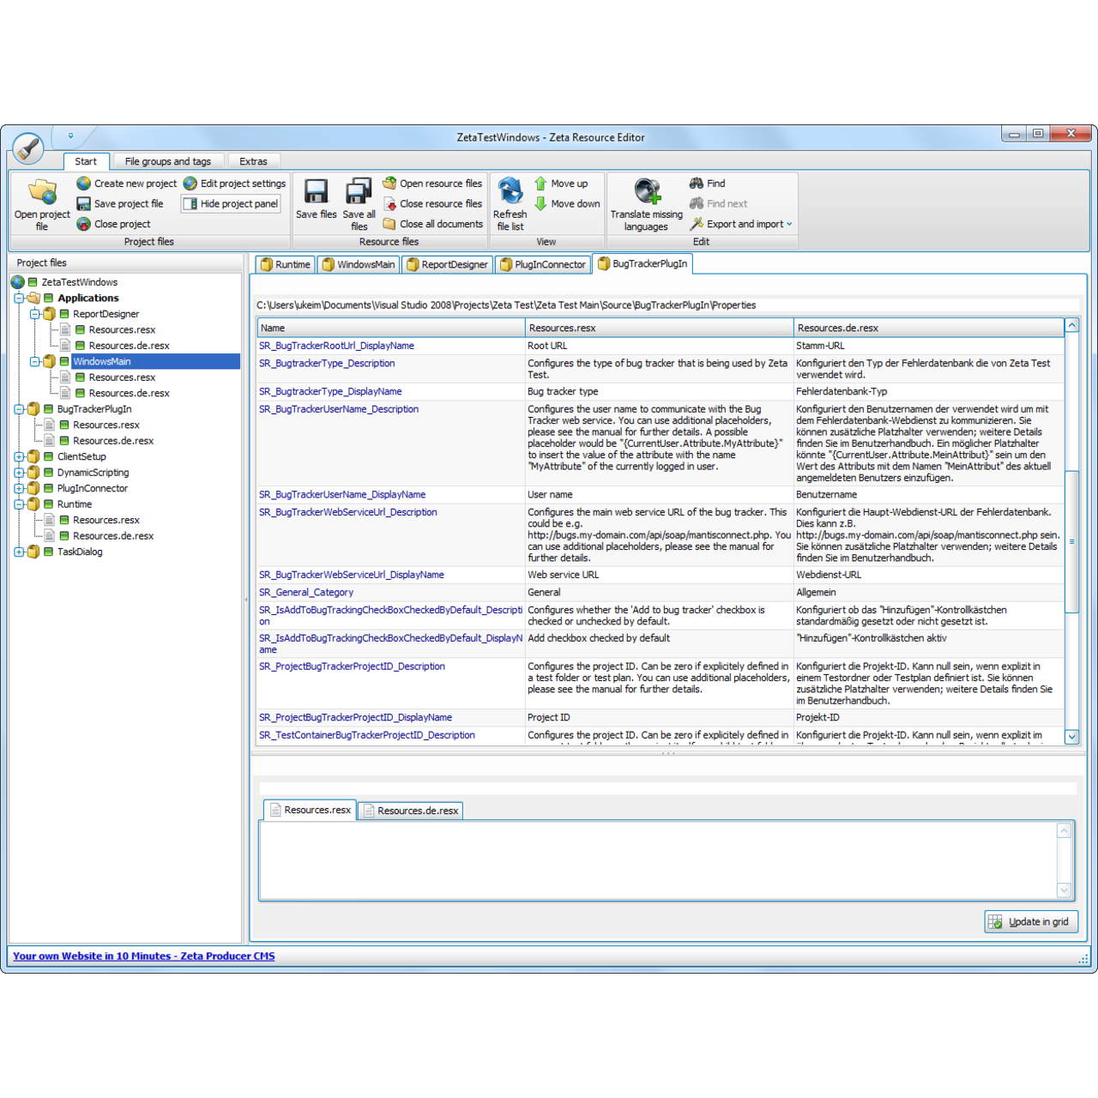
Task: Click the Update in grid button
Action: coord(1030,921)
